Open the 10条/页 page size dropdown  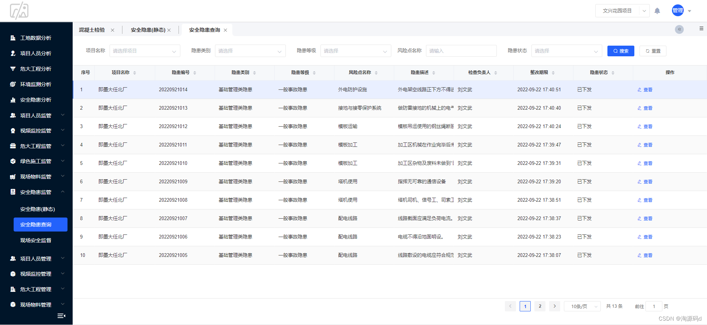pyautogui.click(x=582, y=306)
